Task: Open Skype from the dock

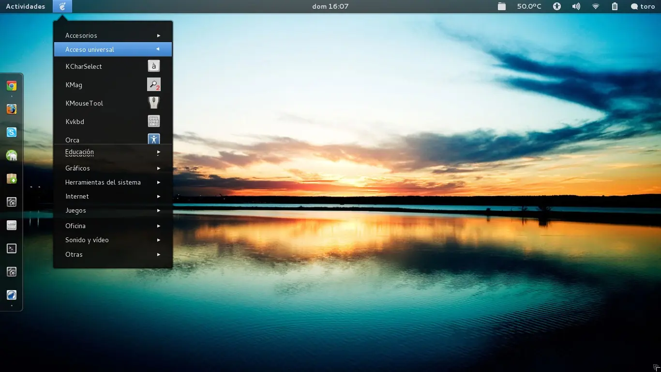Action: (12, 132)
